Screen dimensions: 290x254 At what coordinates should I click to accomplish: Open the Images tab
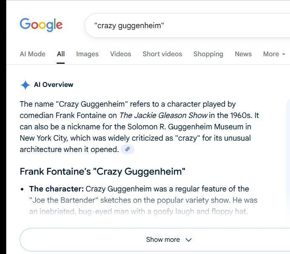[87, 54]
